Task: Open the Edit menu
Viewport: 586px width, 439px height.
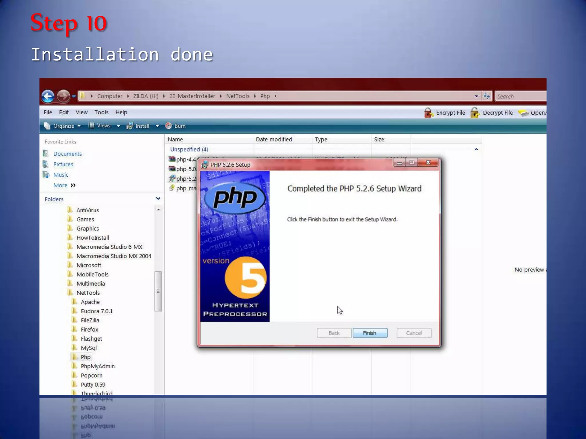Action: tap(64, 112)
